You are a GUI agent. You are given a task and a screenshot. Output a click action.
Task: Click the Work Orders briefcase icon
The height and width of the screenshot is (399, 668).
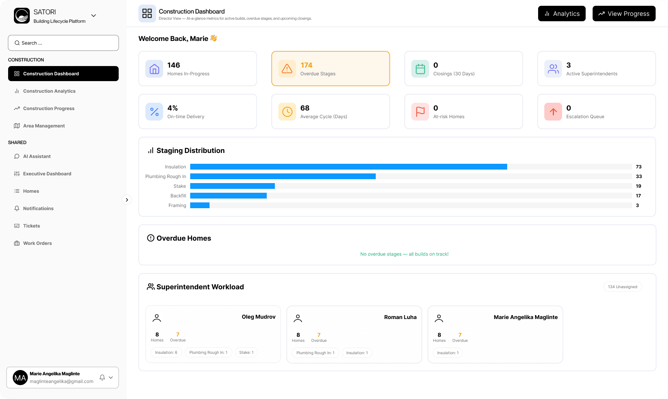click(x=17, y=243)
